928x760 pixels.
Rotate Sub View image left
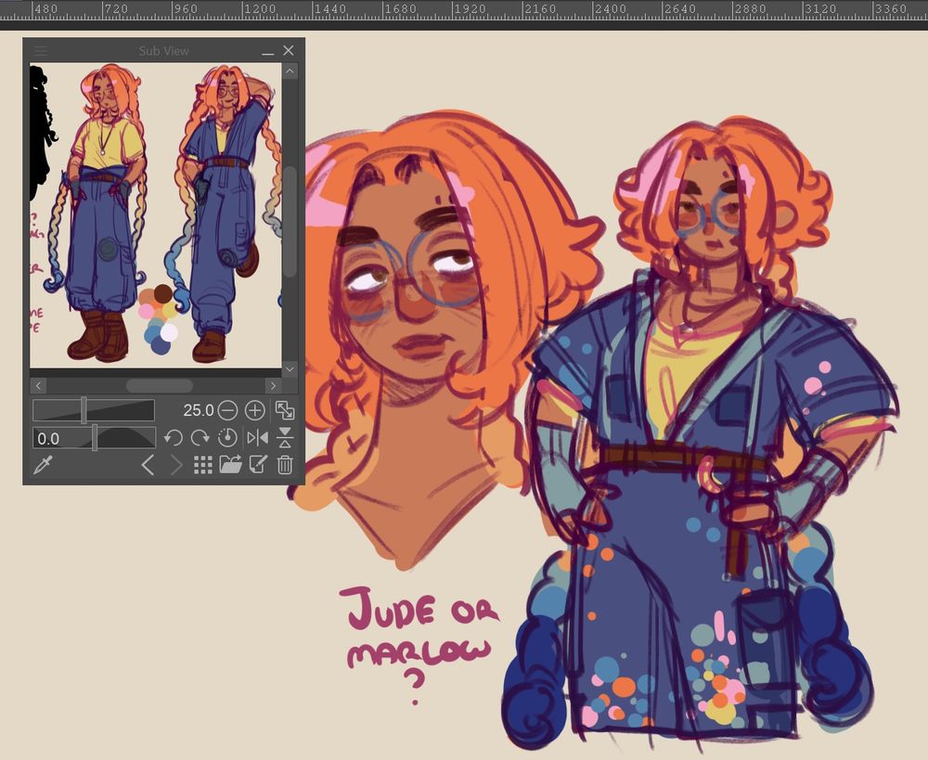(173, 438)
